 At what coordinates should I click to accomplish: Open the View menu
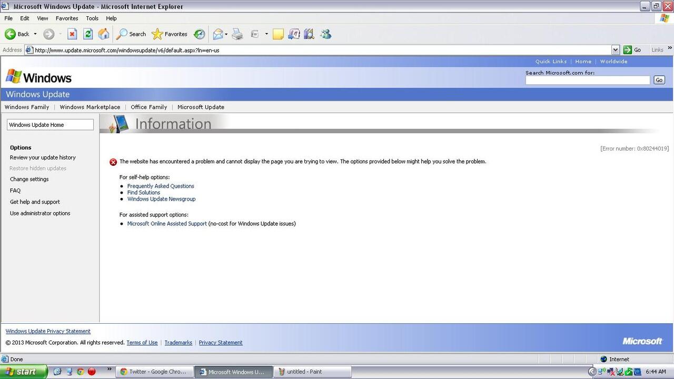pyautogui.click(x=43, y=18)
